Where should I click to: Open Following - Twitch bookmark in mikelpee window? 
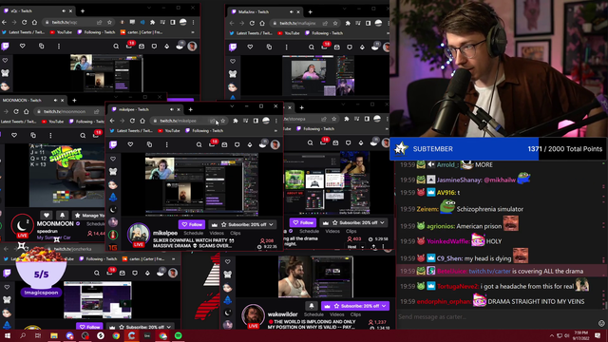coord(204,131)
